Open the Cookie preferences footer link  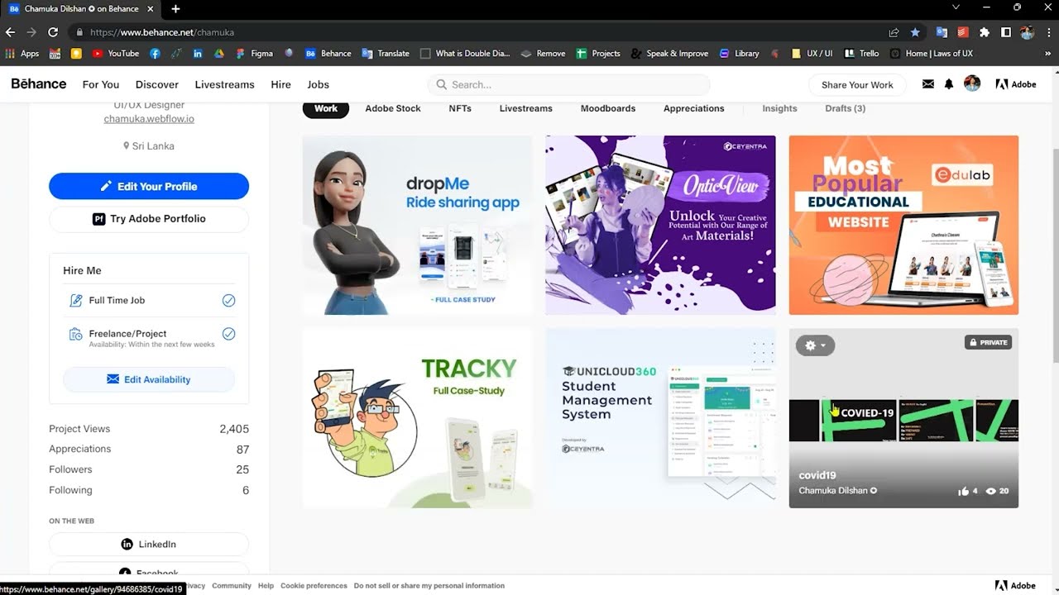point(314,585)
